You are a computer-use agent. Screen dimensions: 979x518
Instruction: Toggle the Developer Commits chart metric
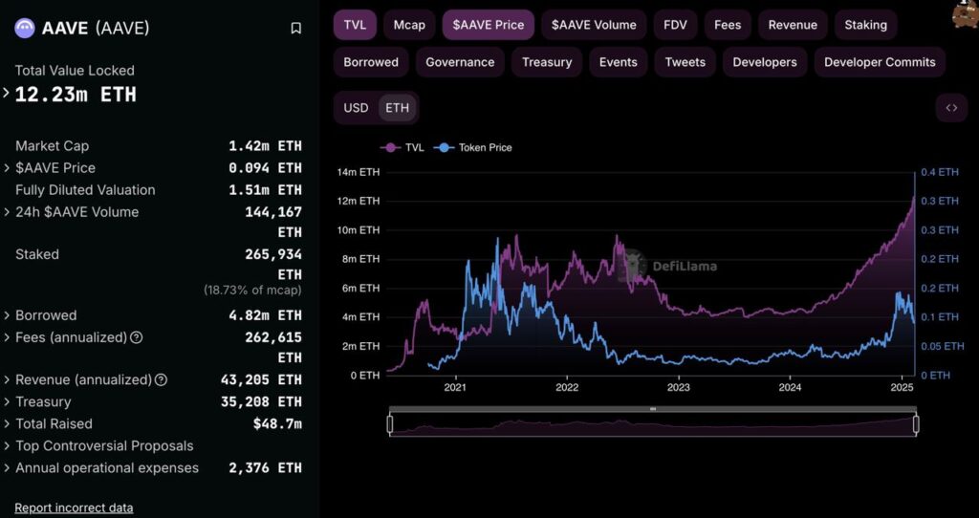pos(880,62)
